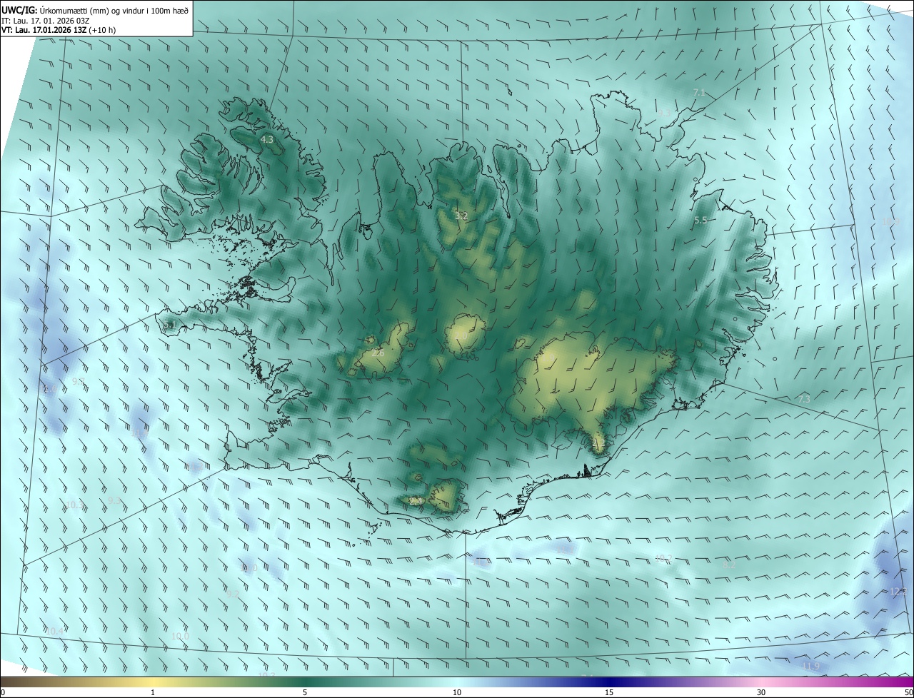Click the dark navy section of the colour scale

[609, 682]
